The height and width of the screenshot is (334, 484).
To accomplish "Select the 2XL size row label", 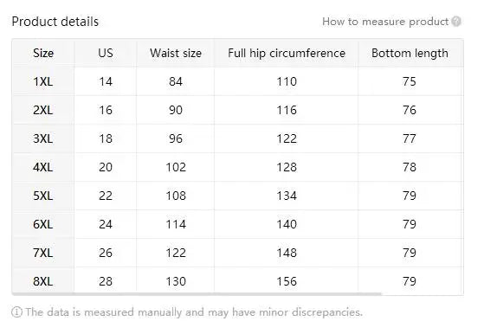I will [43, 110].
